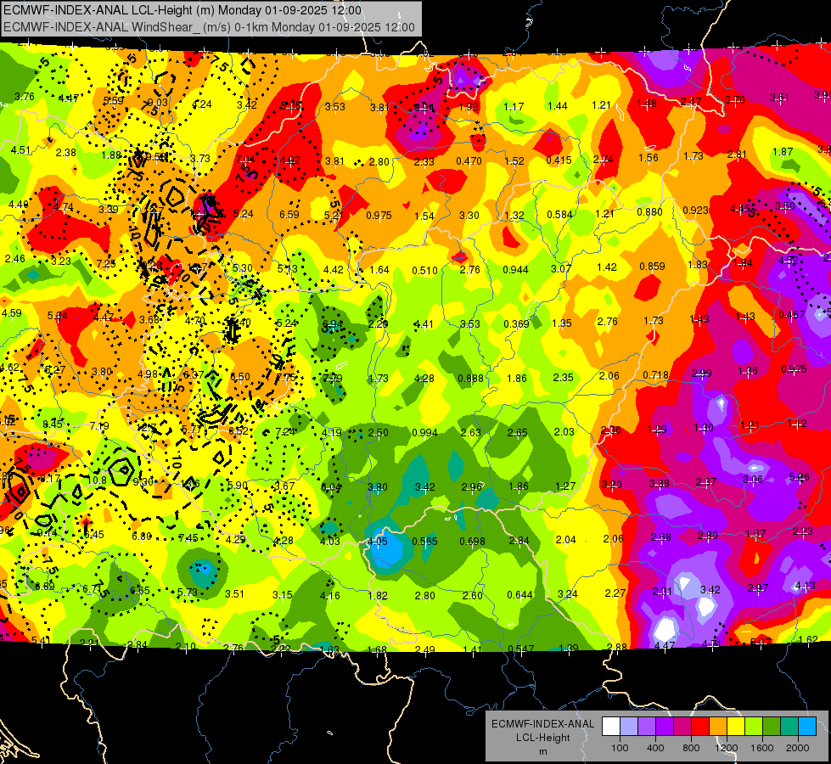Click the wind shear value 4.05
The image size is (831, 764).
[378, 542]
